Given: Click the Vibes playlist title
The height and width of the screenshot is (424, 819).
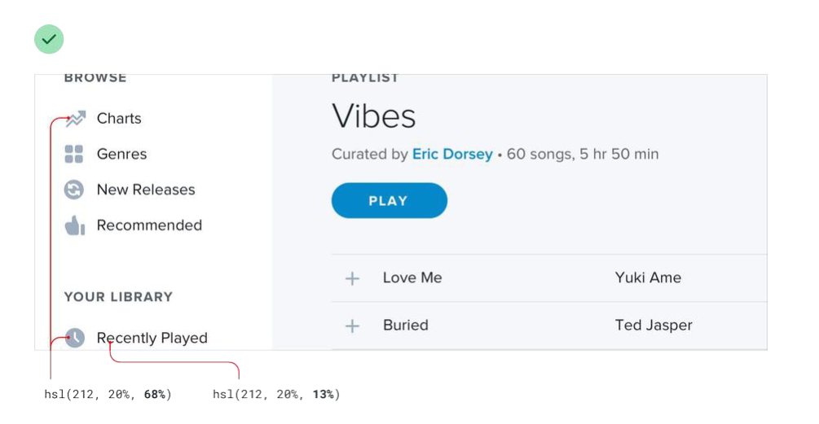Looking at the screenshot, I should click(x=374, y=117).
